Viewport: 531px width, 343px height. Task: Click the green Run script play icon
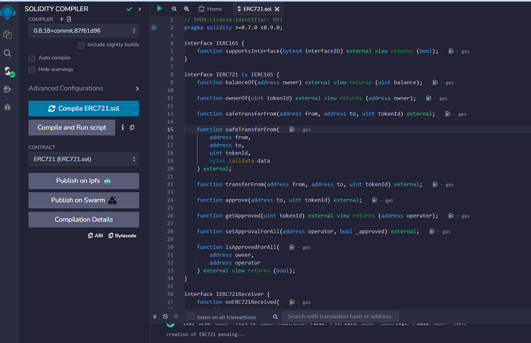click(x=159, y=9)
